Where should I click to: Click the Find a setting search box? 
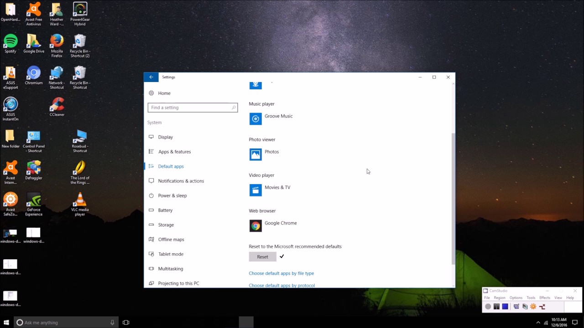193,108
